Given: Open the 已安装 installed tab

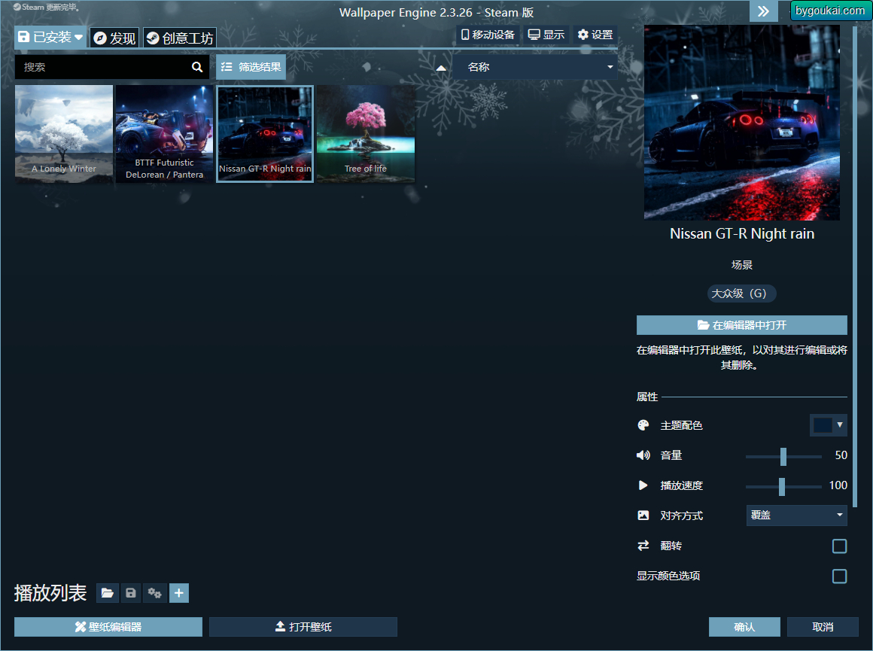Looking at the screenshot, I should (x=50, y=38).
